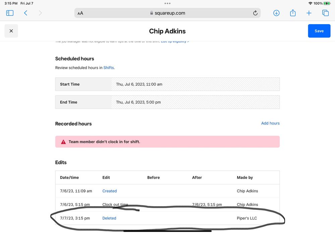Tap the warning icon in clock-in alert
This screenshot has height=234, width=335.
[63, 142]
